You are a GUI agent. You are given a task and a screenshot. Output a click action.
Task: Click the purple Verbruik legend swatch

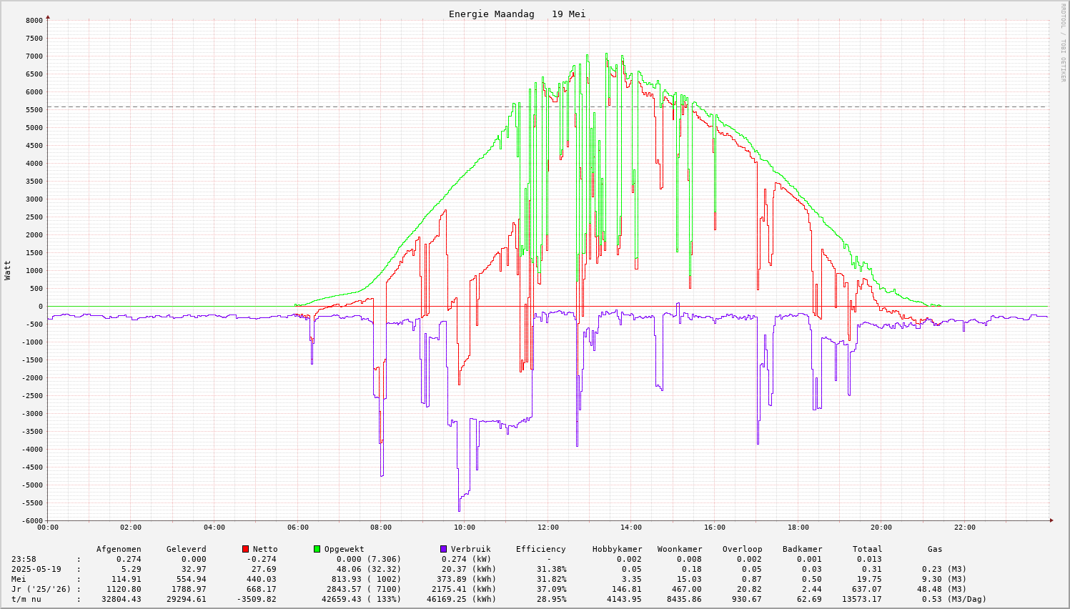tap(443, 549)
